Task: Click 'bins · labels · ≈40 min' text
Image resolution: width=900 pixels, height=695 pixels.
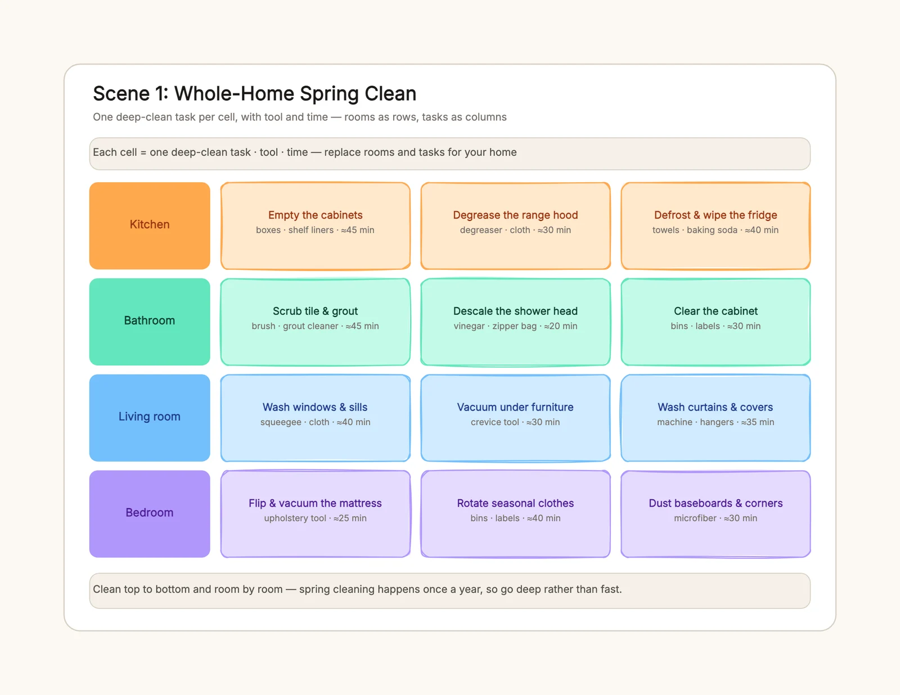Action: 515,518
